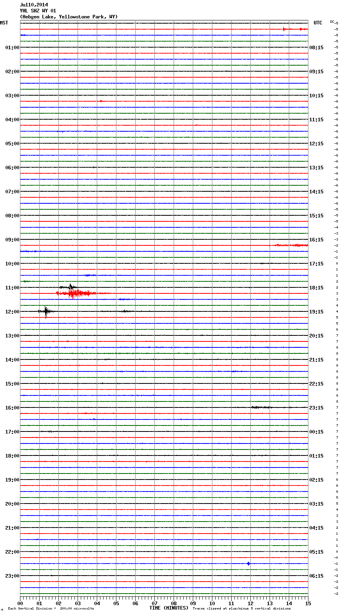Click minute 03 on the time axis

(x=78, y=603)
